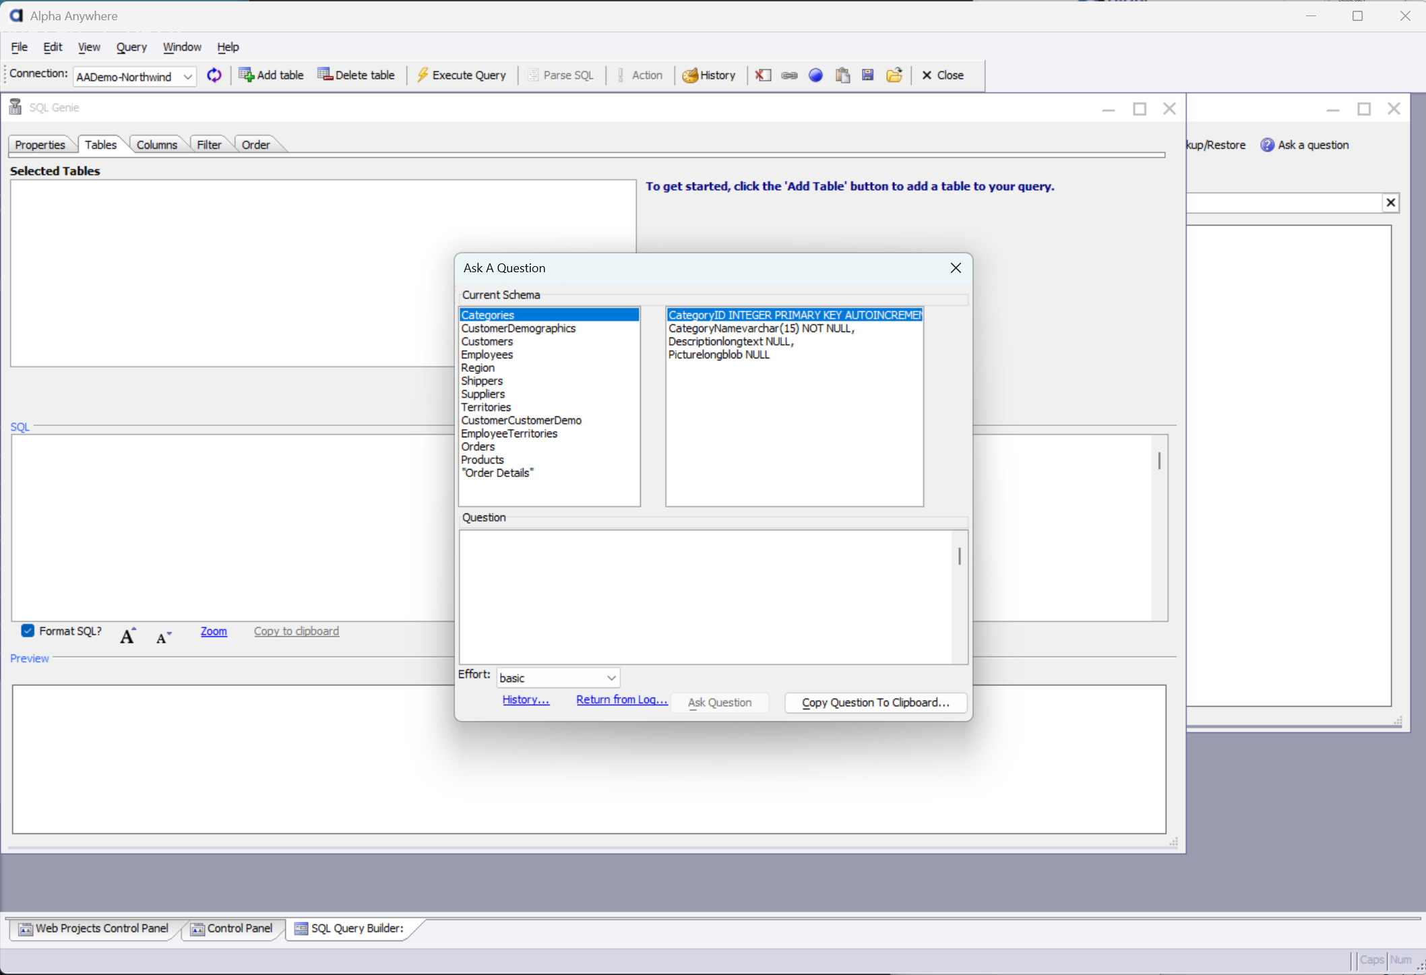Decrease SQL font size with small A
Viewport: 1426px width, 975px height.
(163, 637)
